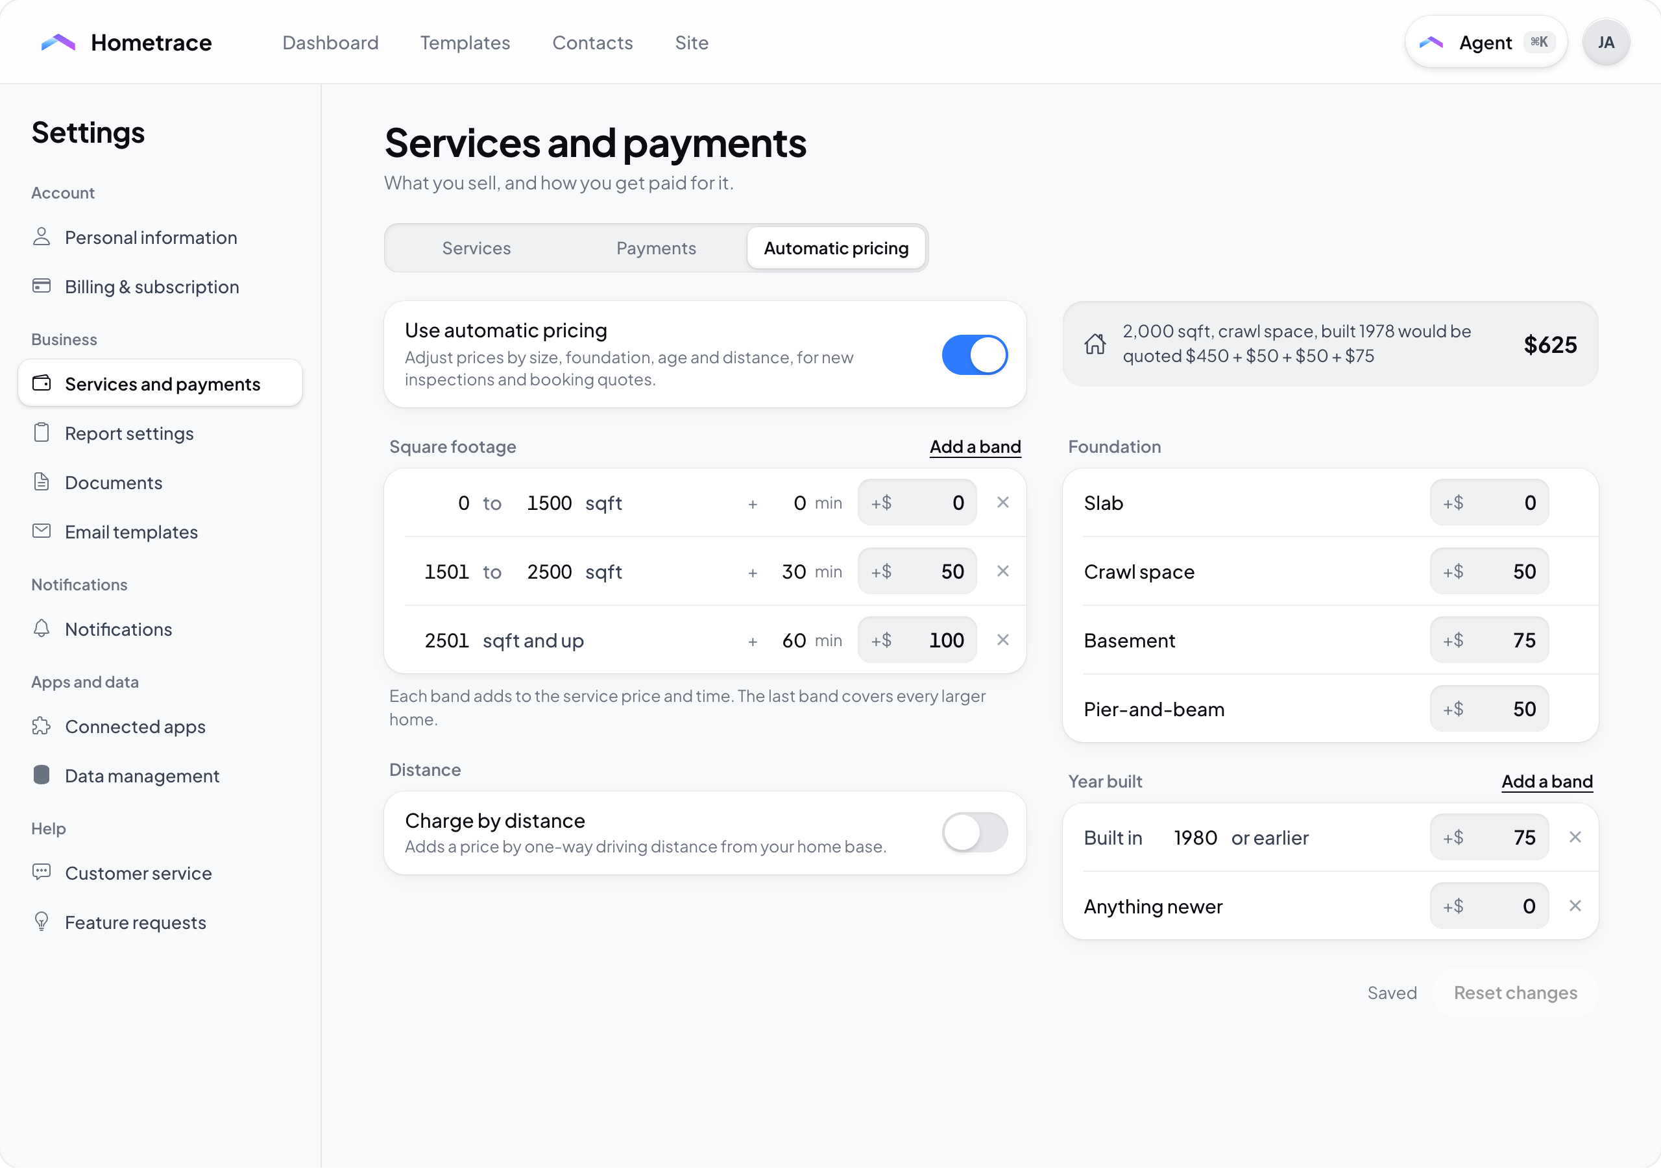Click the Reset changes button
The image size is (1661, 1169).
(1516, 993)
